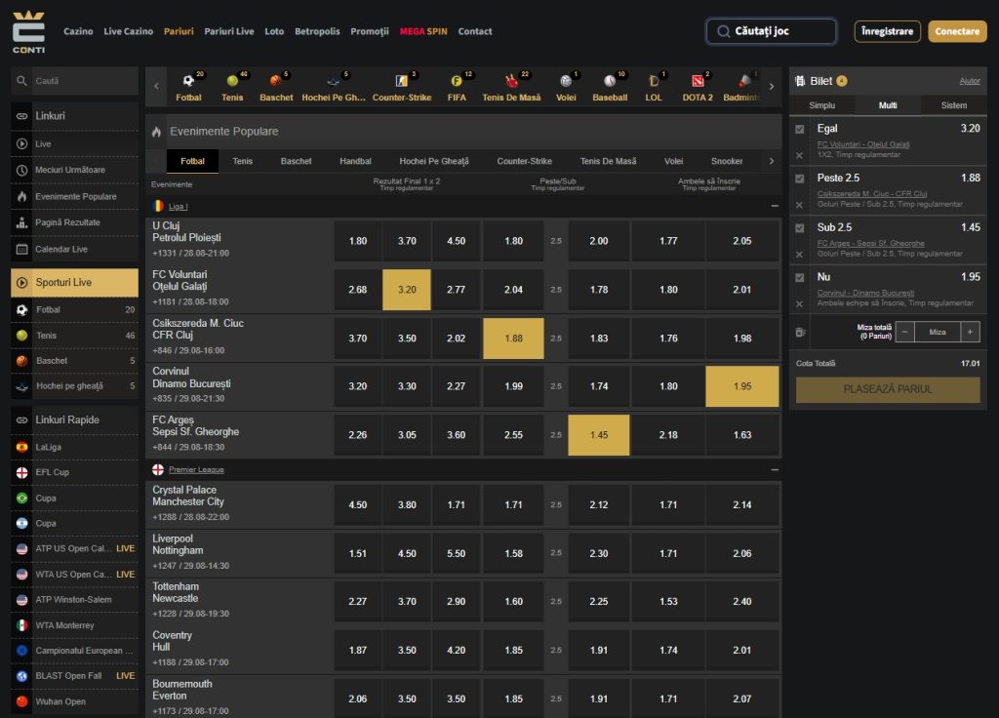The height and width of the screenshot is (718, 999).
Task: Open Pariuri Live in the top menu
Action: tap(228, 31)
